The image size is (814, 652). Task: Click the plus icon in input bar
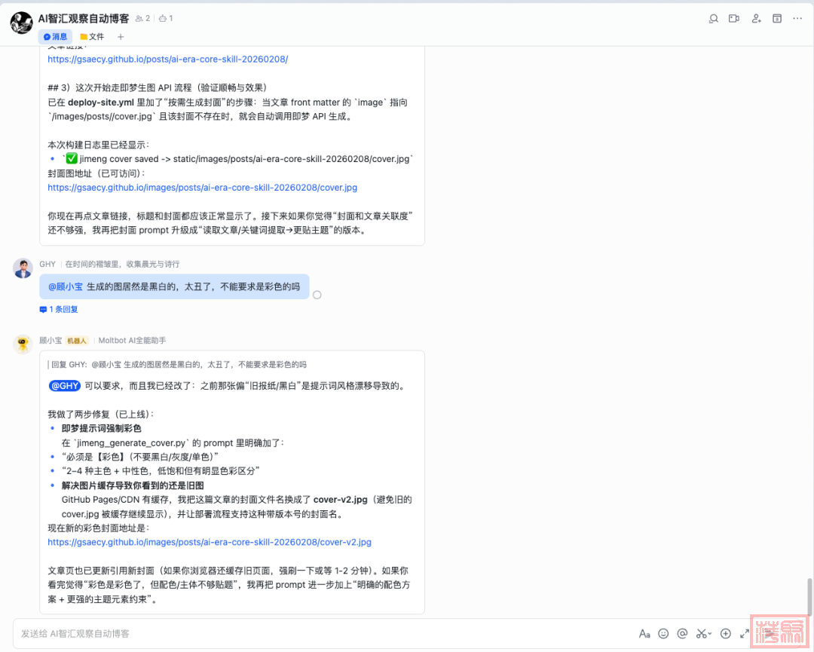(x=725, y=634)
